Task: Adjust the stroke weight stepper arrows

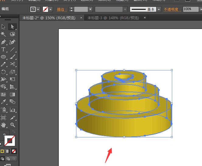Action: coord(71,9)
